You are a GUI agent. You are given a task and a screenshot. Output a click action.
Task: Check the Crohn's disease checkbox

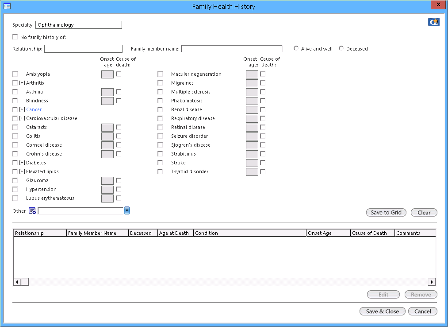click(15, 154)
